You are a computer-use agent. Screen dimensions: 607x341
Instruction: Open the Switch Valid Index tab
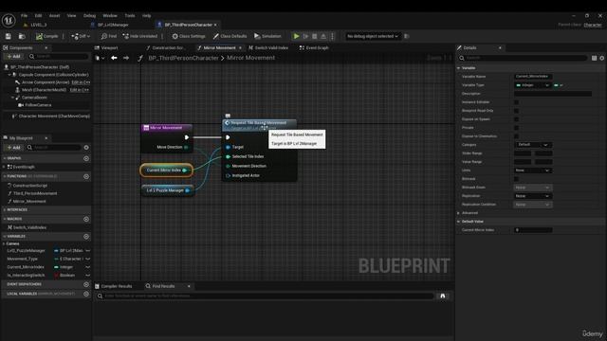pyautogui.click(x=268, y=48)
